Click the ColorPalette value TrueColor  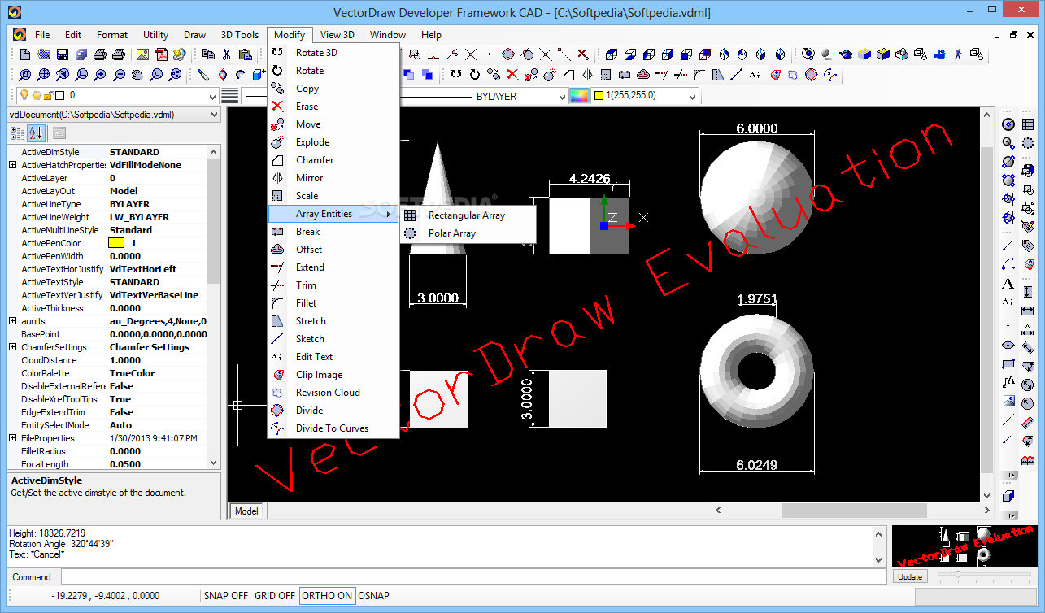pyautogui.click(x=132, y=373)
